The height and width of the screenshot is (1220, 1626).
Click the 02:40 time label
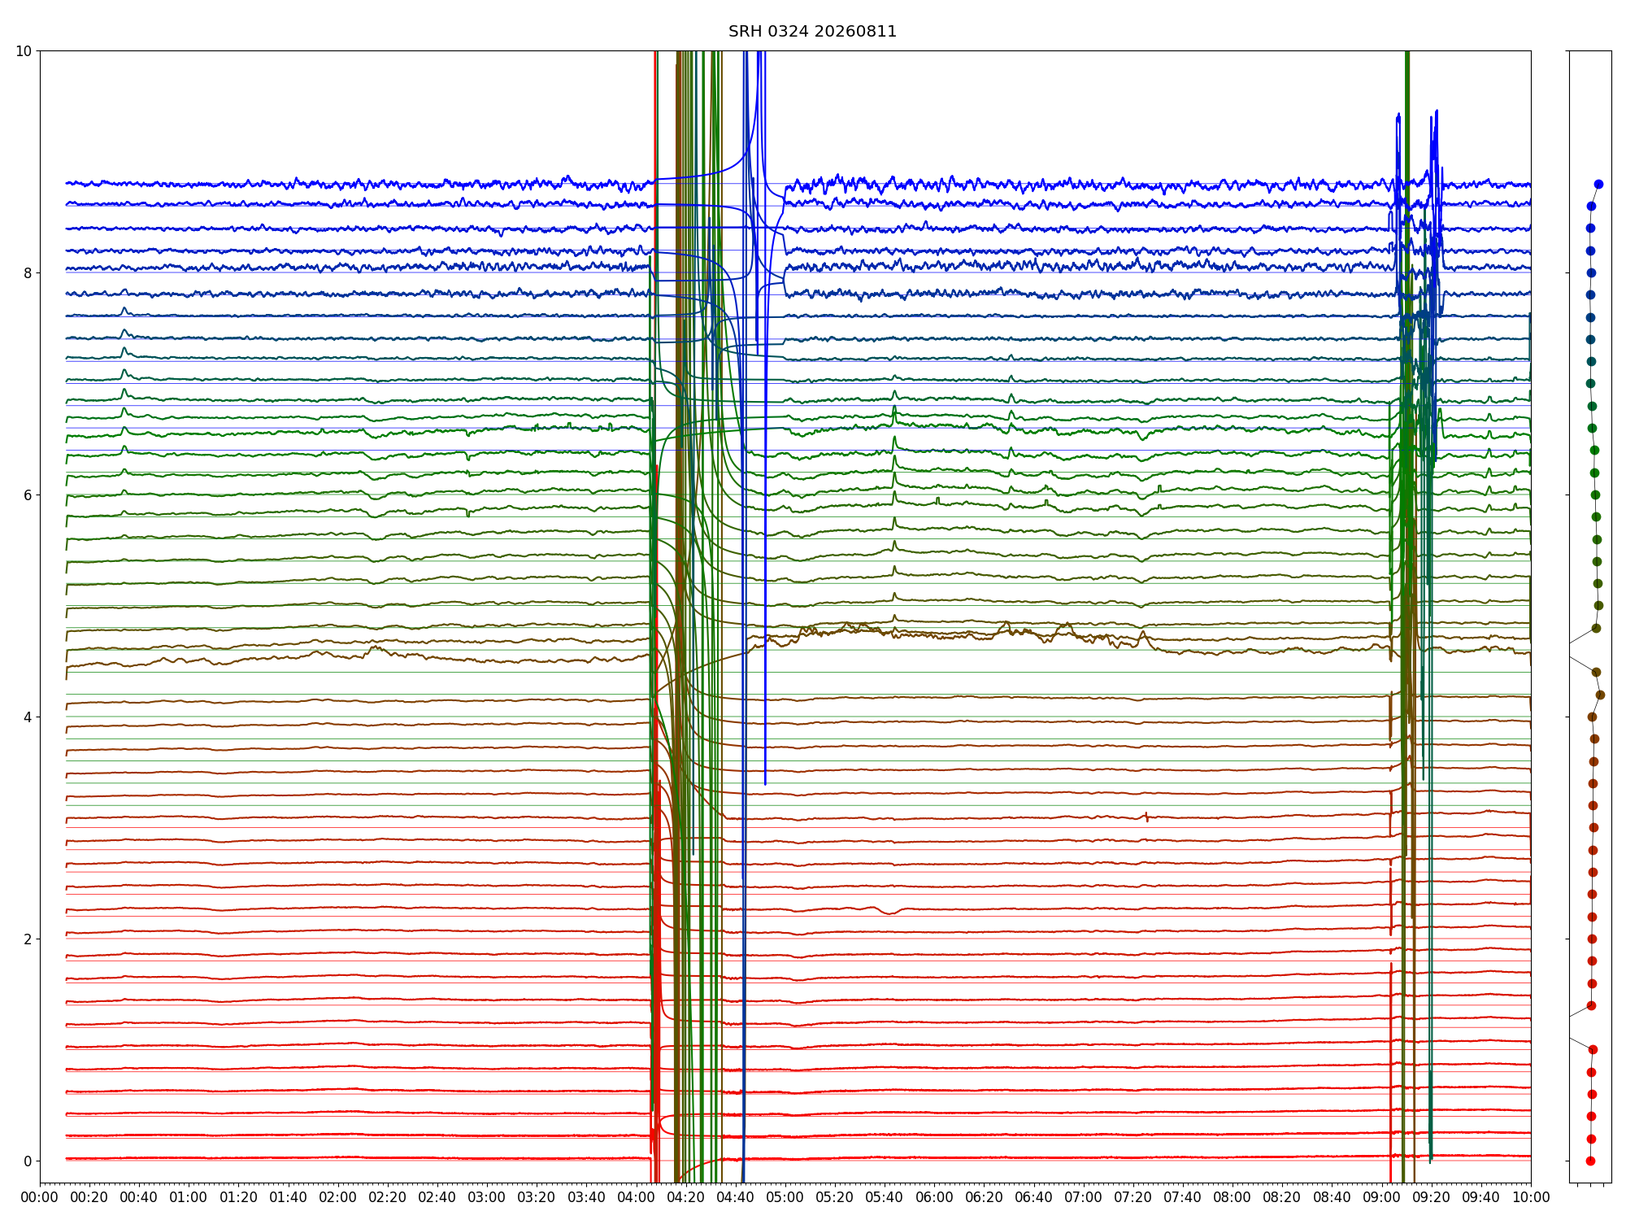(437, 1197)
